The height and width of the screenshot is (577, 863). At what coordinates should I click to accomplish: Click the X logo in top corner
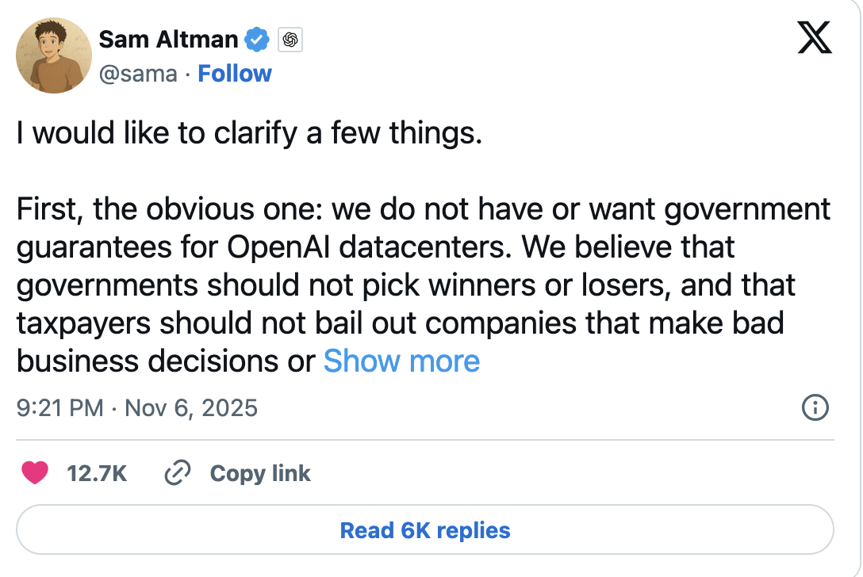click(816, 37)
